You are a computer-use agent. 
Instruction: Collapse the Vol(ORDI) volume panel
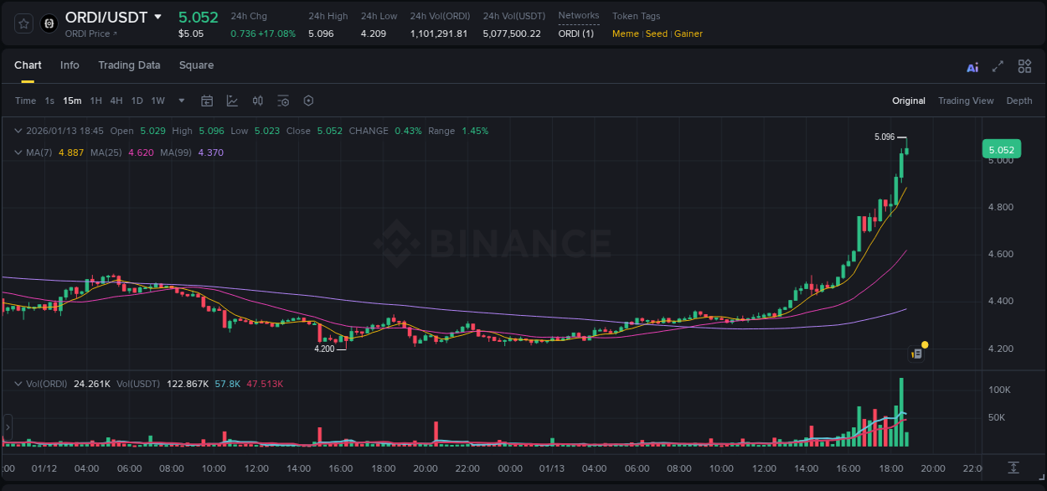tap(18, 383)
